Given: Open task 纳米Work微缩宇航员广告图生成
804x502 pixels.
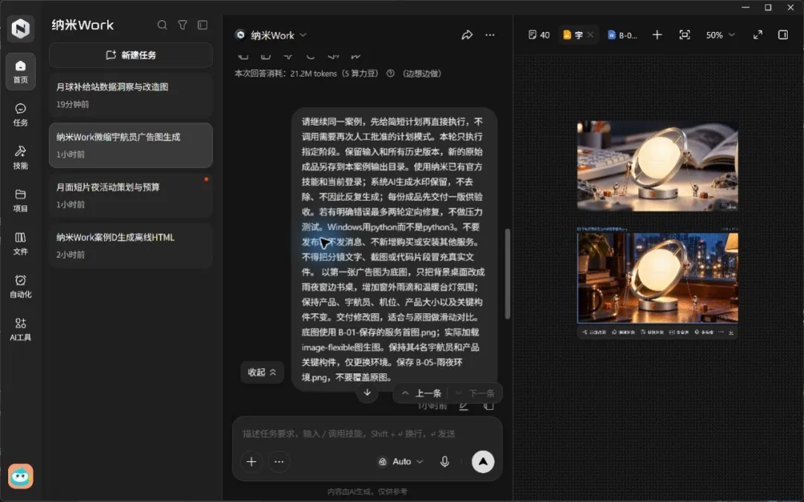Looking at the screenshot, I should point(131,145).
